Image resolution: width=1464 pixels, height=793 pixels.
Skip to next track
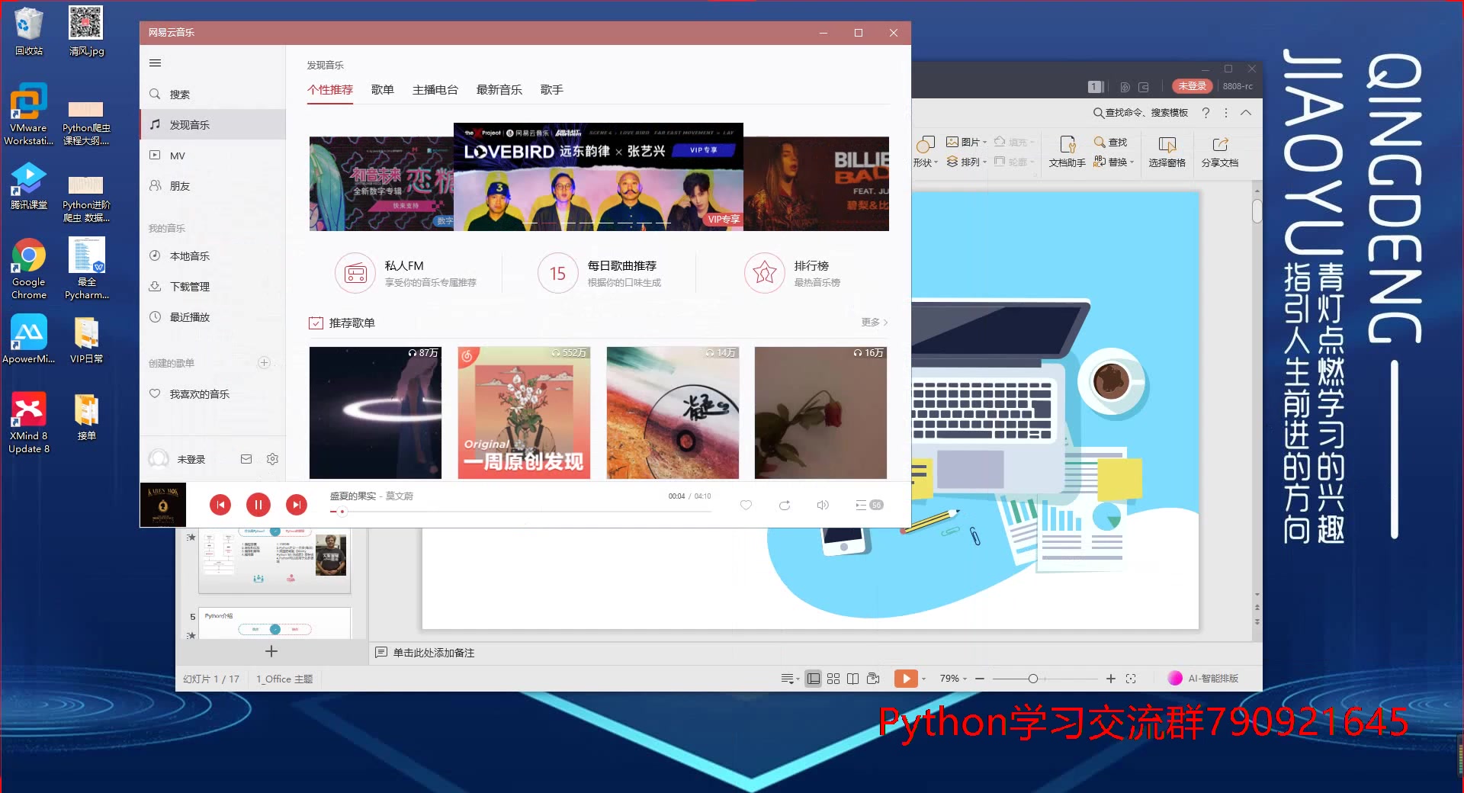click(297, 505)
